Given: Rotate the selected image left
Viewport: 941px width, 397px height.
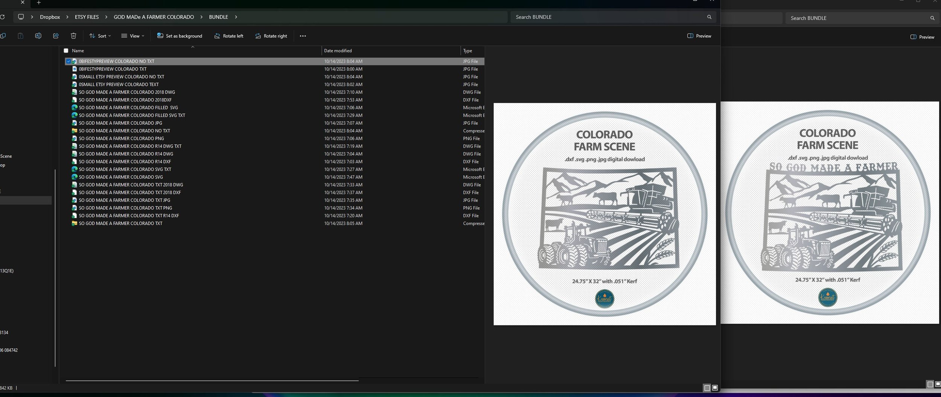Looking at the screenshot, I should pyautogui.click(x=228, y=36).
